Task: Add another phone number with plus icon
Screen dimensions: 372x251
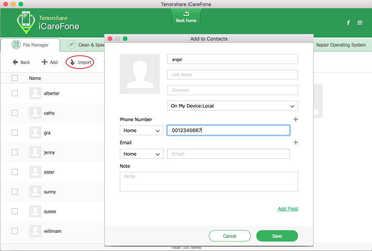Action: click(296, 119)
